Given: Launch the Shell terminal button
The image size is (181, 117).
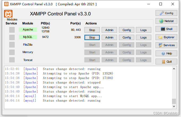Looking at the screenshot, I should click(x=166, y=29).
